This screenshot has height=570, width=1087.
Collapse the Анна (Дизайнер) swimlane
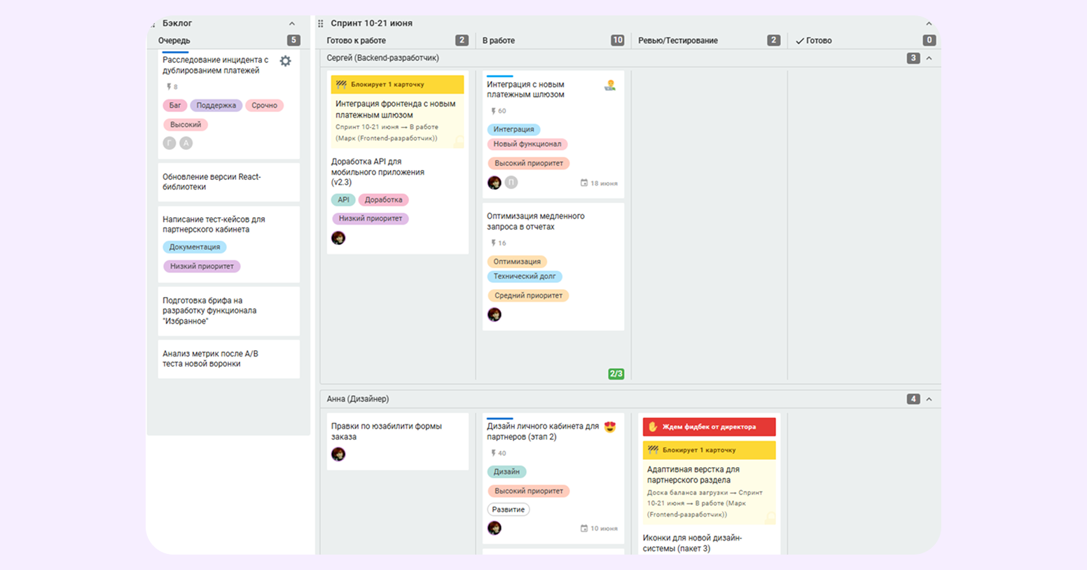tap(929, 399)
